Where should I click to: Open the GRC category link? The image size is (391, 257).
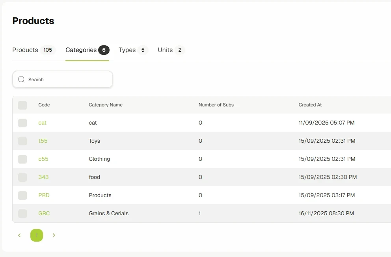click(x=44, y=213)
